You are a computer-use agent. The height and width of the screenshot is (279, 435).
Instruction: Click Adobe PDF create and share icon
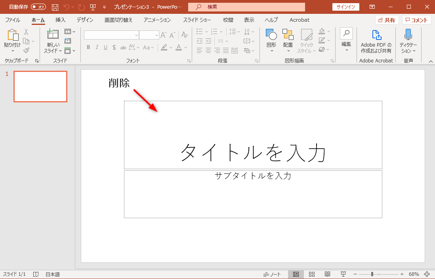pyautogui.click(x=376, y=35)
